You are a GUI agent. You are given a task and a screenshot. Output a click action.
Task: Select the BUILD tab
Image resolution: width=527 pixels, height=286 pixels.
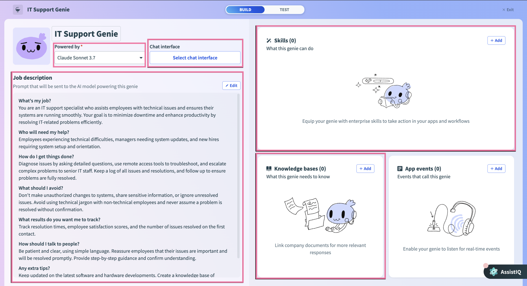245,10
